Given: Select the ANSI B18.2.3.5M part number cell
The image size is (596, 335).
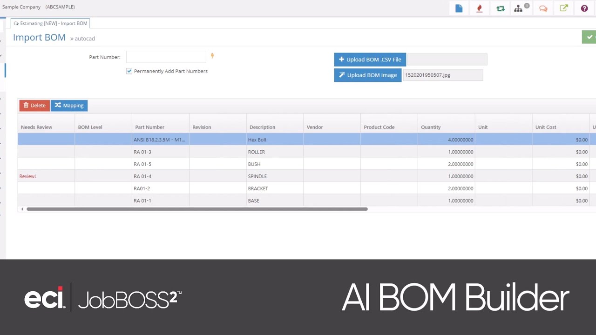Looking at the screenshot, I should (160, 140).
